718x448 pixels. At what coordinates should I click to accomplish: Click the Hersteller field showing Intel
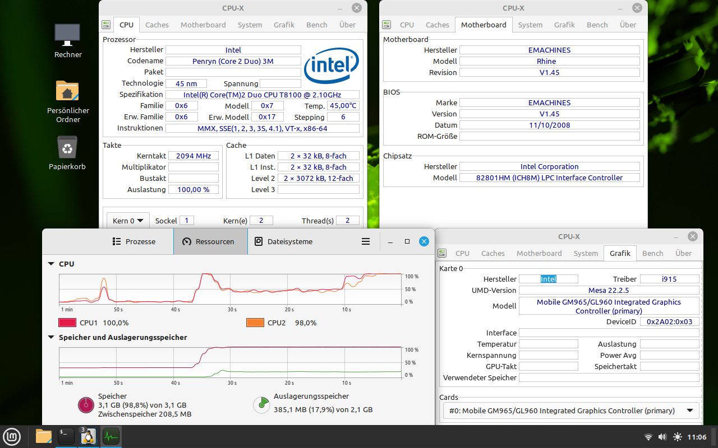point(233,49)
